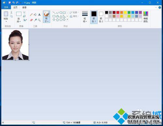Select the Triangle shape
Image resolution: width=163 pixels, height=126 pixels.
(61, 16)
